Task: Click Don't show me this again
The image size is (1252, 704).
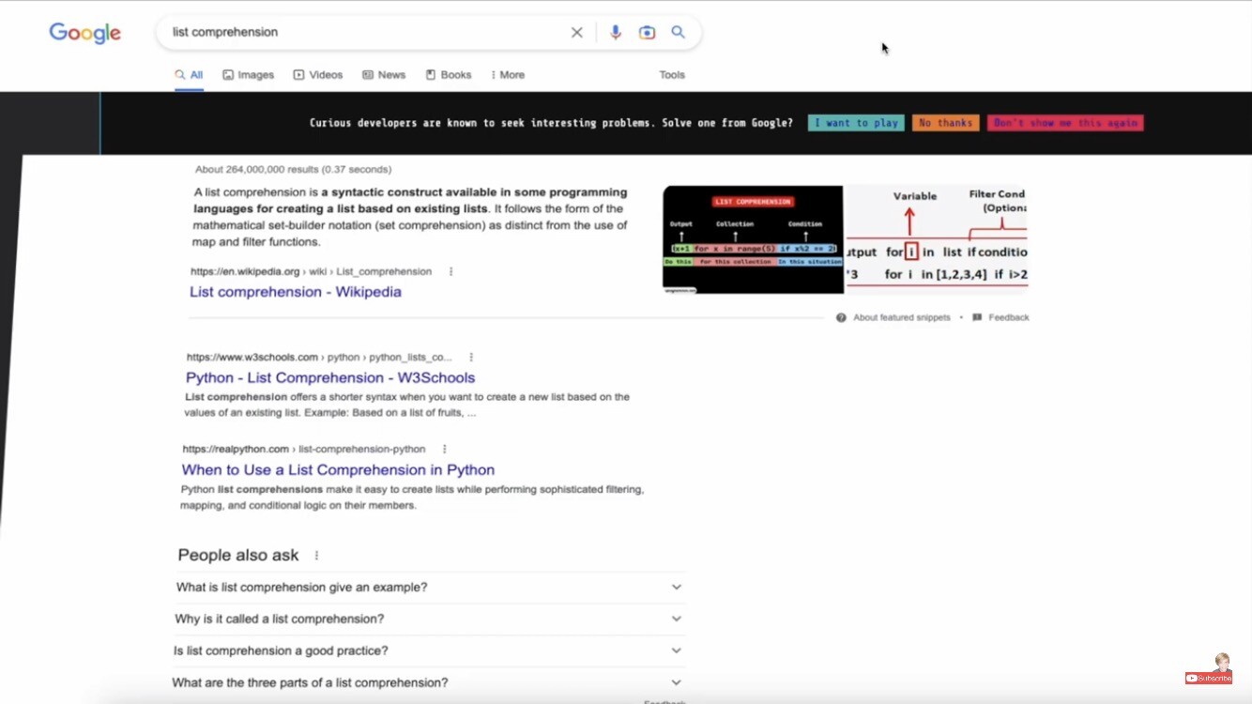Action: pyautogui.click(x=1065, y=123)
